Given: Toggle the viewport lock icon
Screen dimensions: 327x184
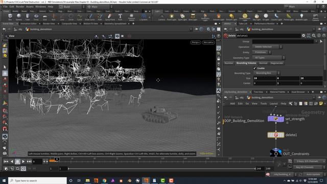Looking at the screenshot, I should click(x=219, y=59).
